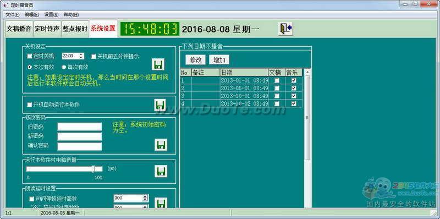Click the exit door icon beside the date
This screenshot has width=440, height=219.
(285, 29)
